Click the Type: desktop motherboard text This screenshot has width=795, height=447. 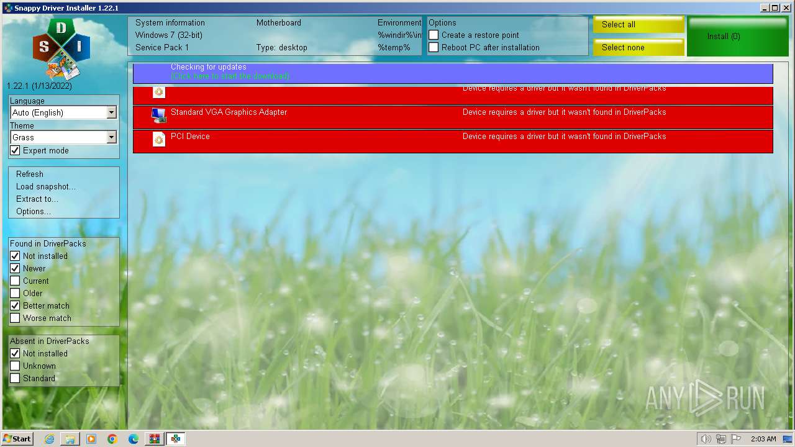coord(282,47)
